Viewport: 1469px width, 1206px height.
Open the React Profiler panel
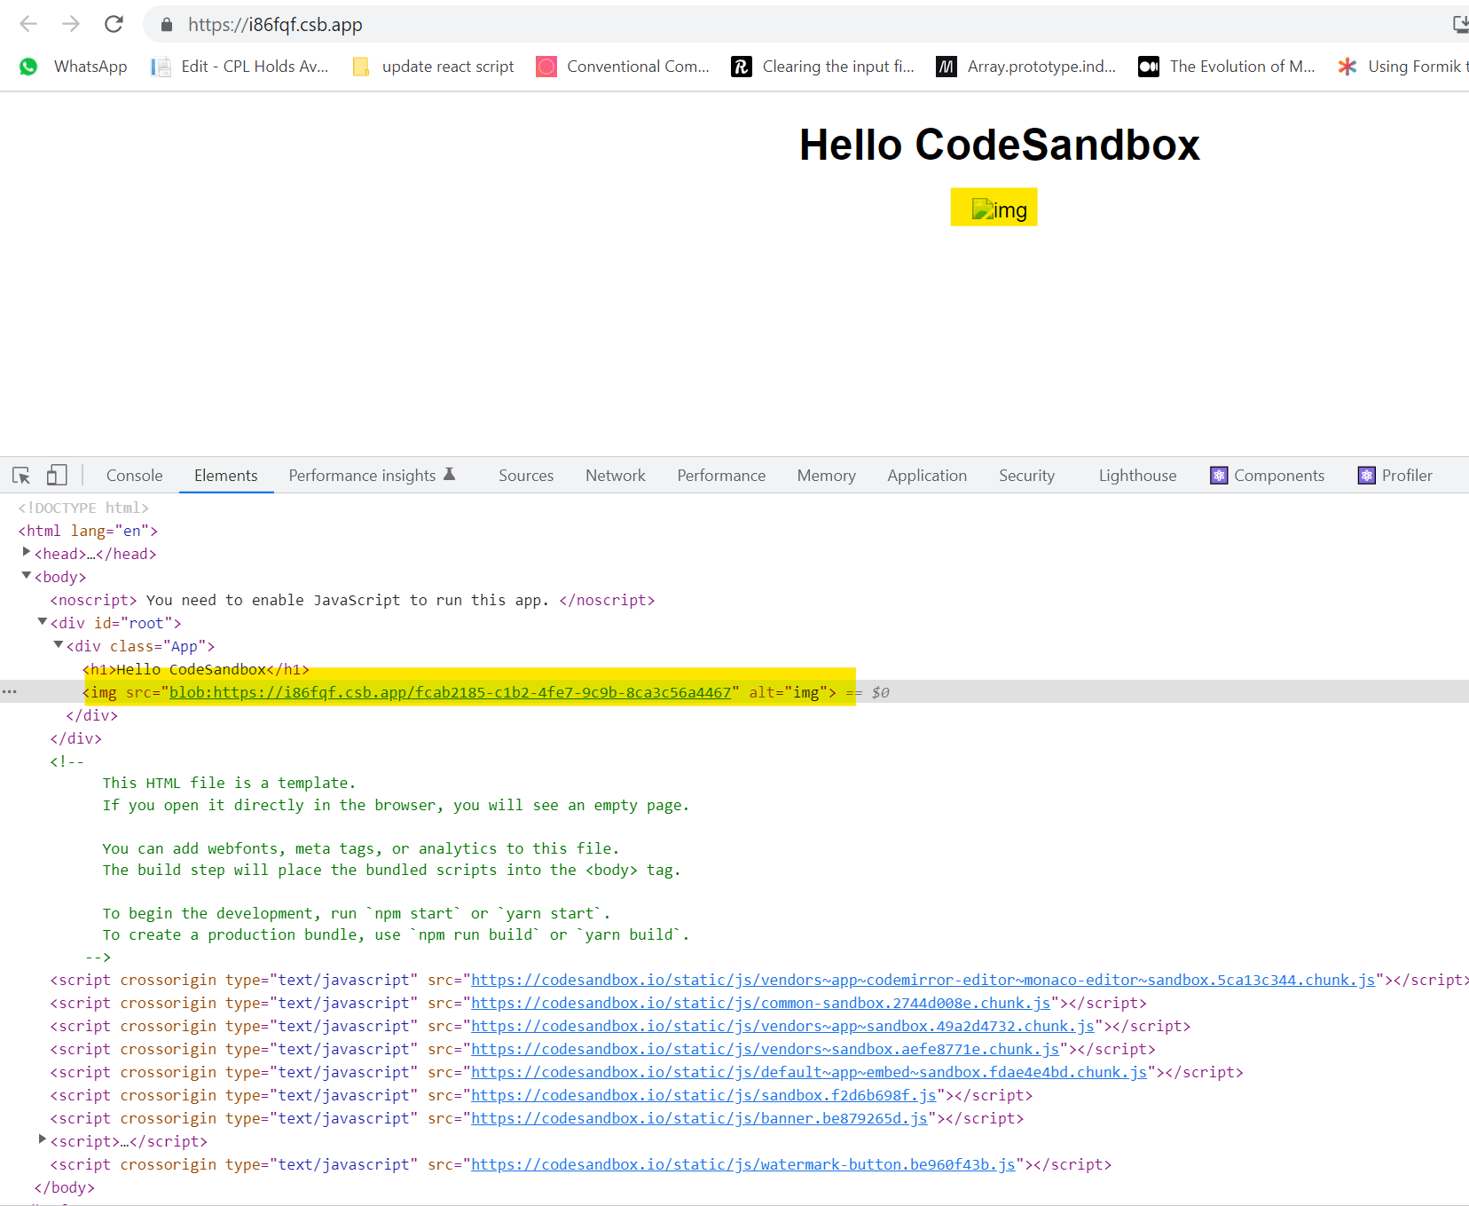1395,475
